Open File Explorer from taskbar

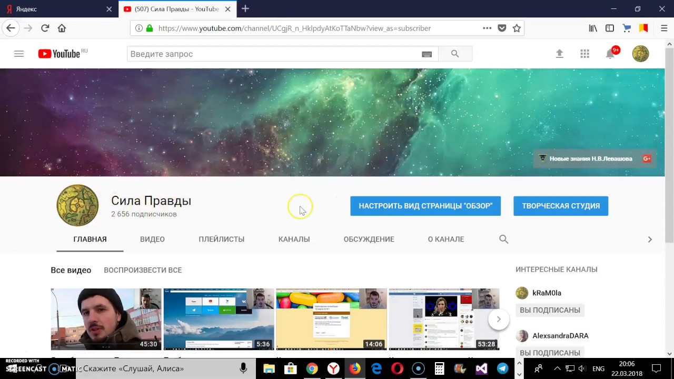point(269,368)
